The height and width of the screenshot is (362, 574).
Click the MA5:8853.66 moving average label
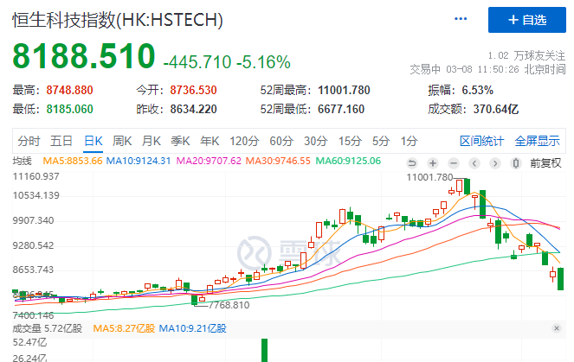tap(73, 161)
